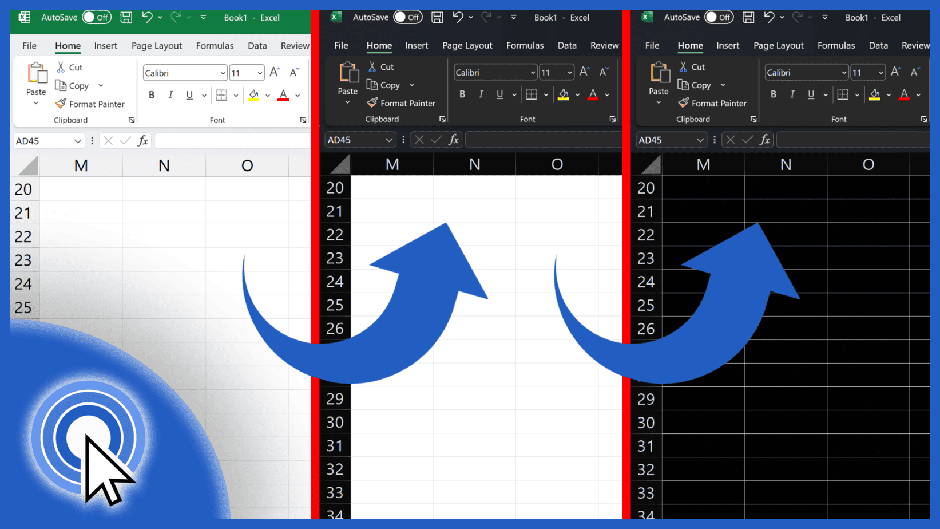
Task: Open Font dialog launcher in dark gray window
Action: coord(613,119)
